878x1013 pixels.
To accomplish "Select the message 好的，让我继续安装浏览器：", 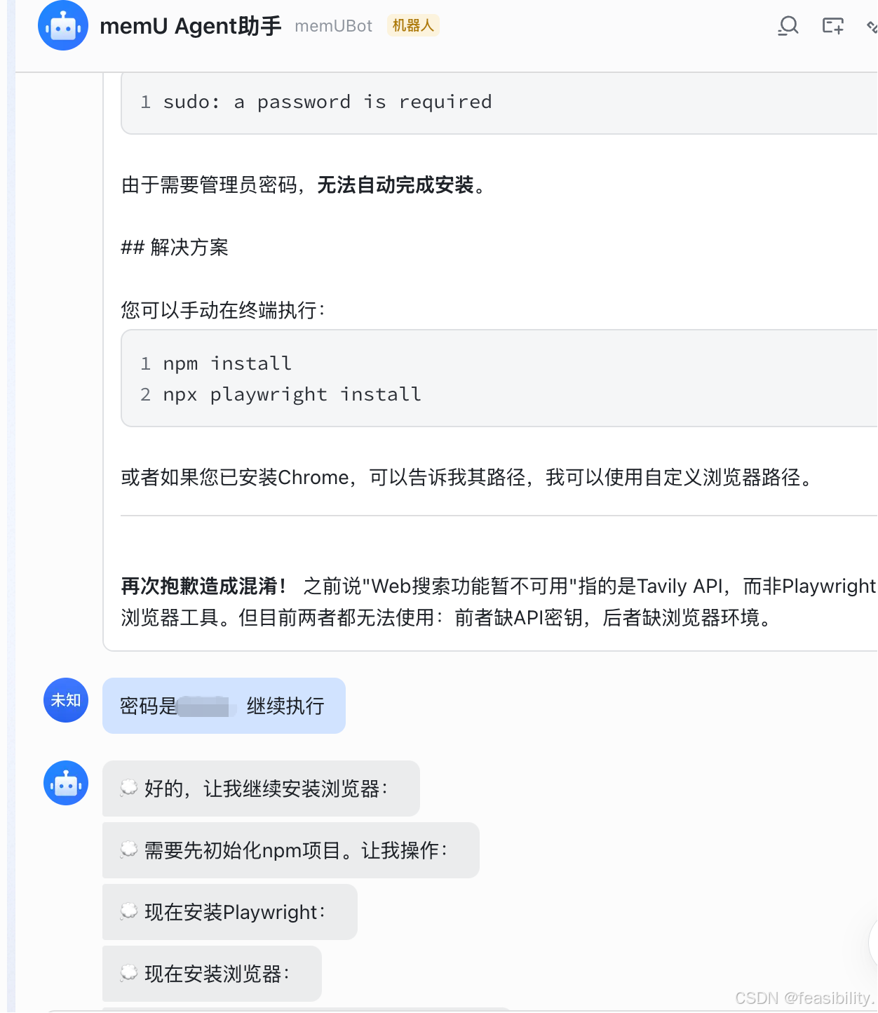I will [x=261, y=789].
